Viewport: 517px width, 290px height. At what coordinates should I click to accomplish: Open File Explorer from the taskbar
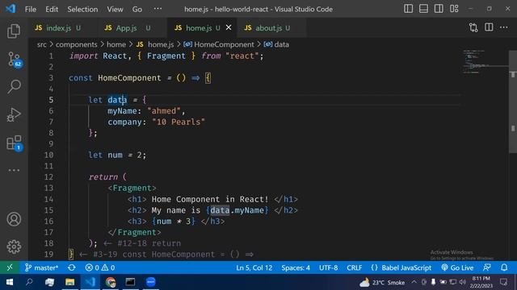[70, 282]
